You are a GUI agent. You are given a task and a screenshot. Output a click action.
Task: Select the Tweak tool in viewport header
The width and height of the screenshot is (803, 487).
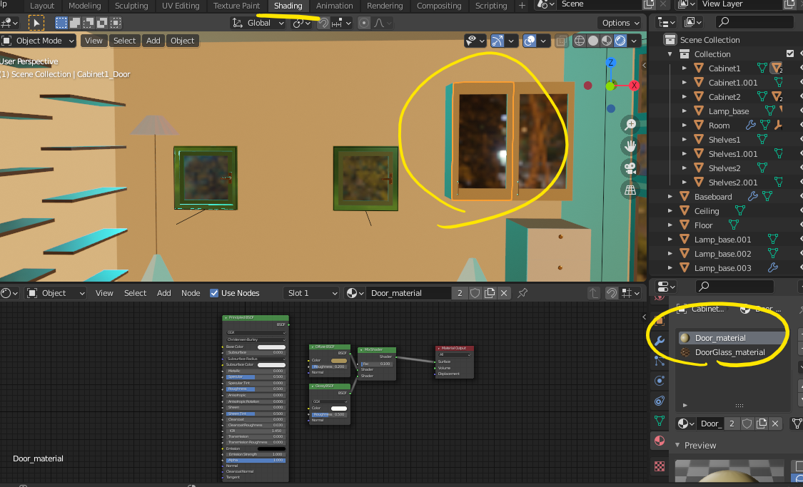coord(36,23)
